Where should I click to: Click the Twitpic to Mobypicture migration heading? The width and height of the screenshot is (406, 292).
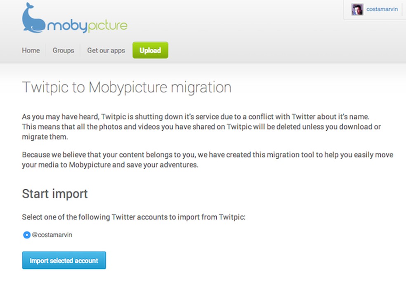[126, 87]
